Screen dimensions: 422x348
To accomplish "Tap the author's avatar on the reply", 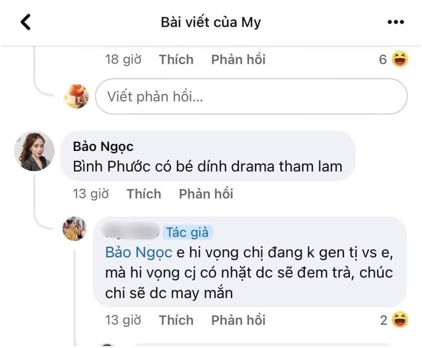I will click(75, 228).
